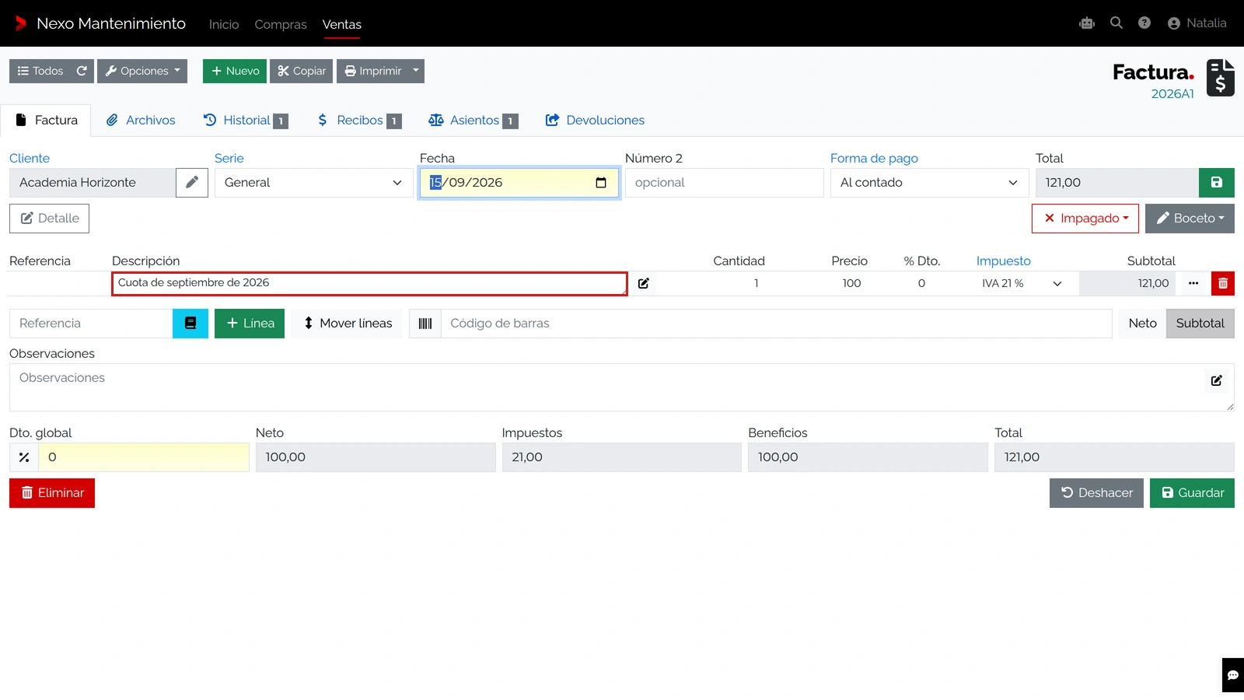The width and height of the screenshot is (1244, 700).
Task: Select Subtotal totals toggle
Action: pyautogui.click(x=1200, y=324)
